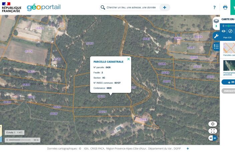This screenshot has width=235, height=152.
Task: Click the blue '+ DE' add data button
Action: (228, 82)
